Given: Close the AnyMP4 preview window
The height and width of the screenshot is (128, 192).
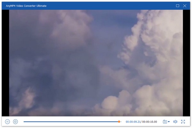Looking at the screenshot, I should pos(185,6).
